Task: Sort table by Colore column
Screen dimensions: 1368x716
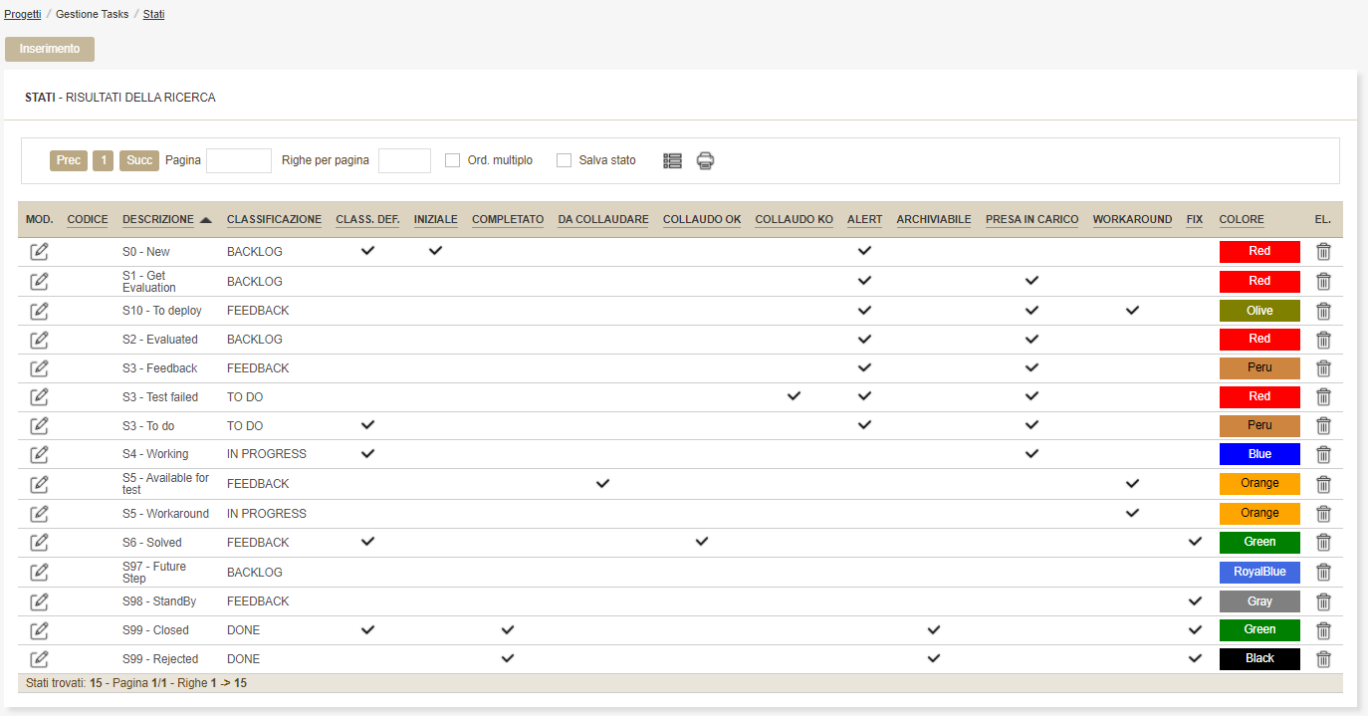Action: point(1241,219)
